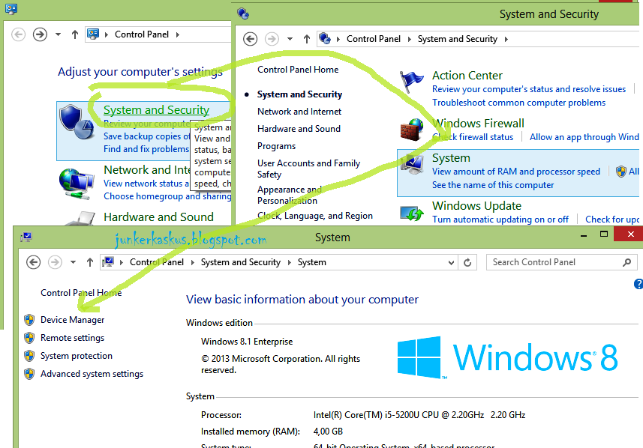Minimize the System window
The width and height of the screenshot is (643, 448).
click(584, 235)
